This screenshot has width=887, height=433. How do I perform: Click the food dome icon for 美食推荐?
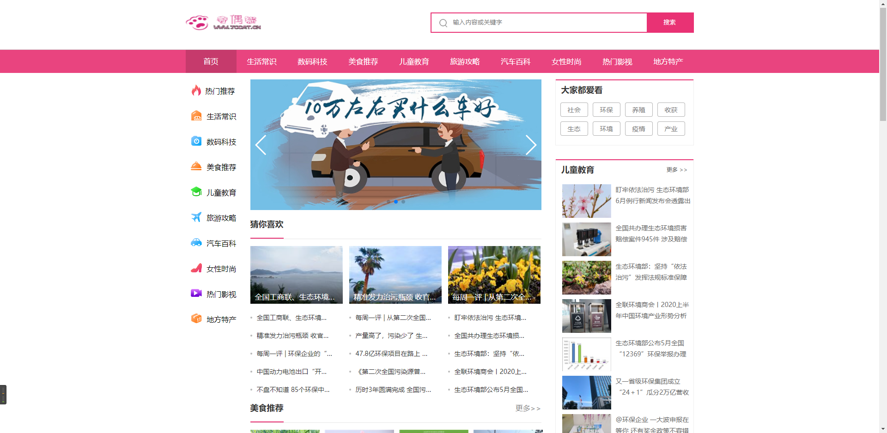196,167
